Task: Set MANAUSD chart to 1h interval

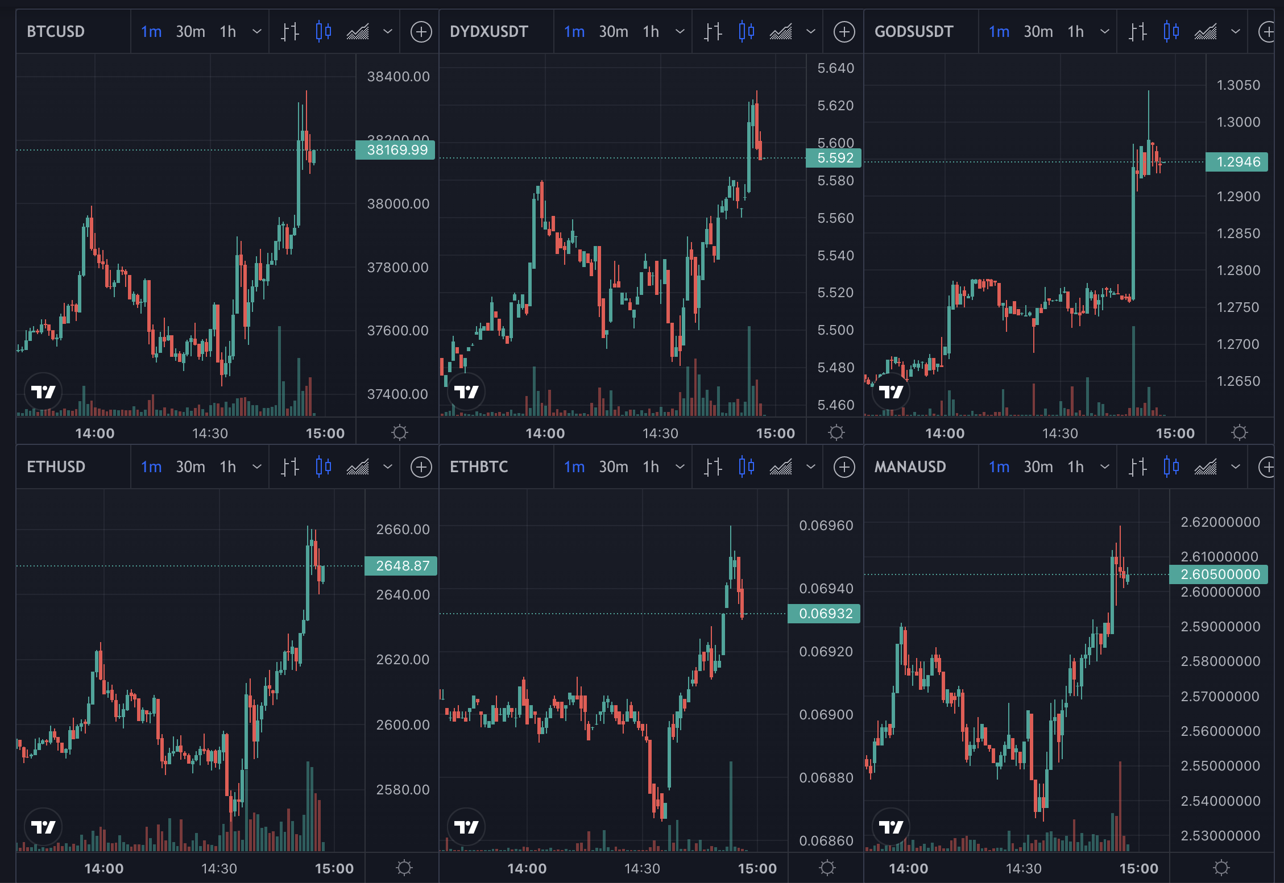Action: (1076, 467)
